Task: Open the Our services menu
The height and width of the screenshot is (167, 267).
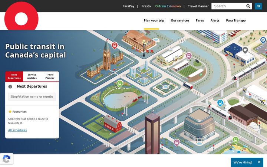Action: click(x=180, y=20)
